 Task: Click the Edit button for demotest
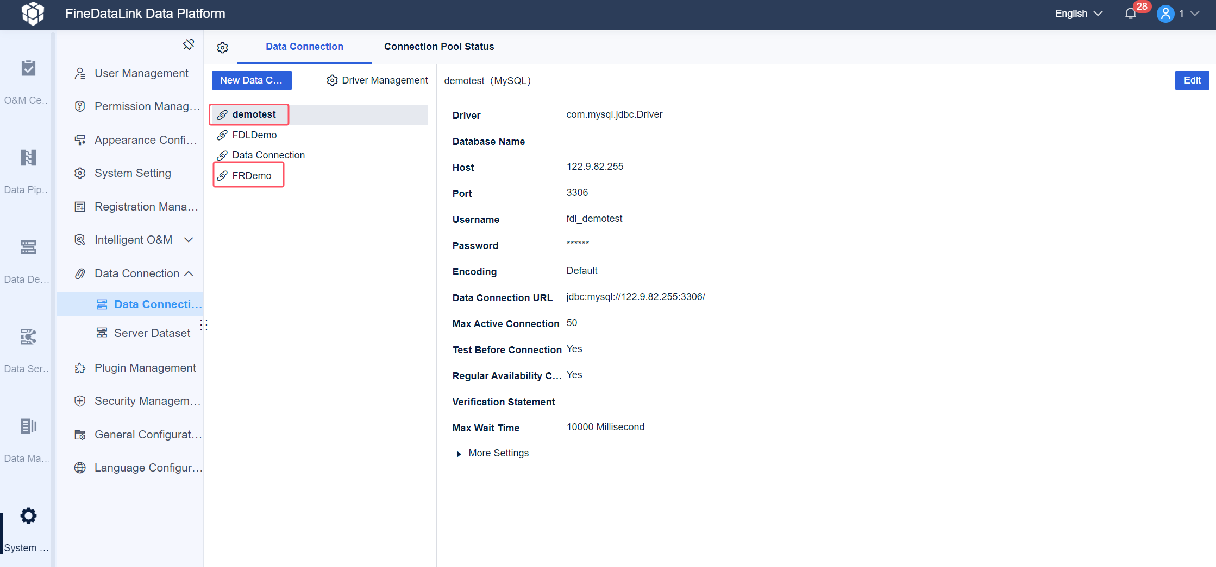click(x=1192, y=80)
